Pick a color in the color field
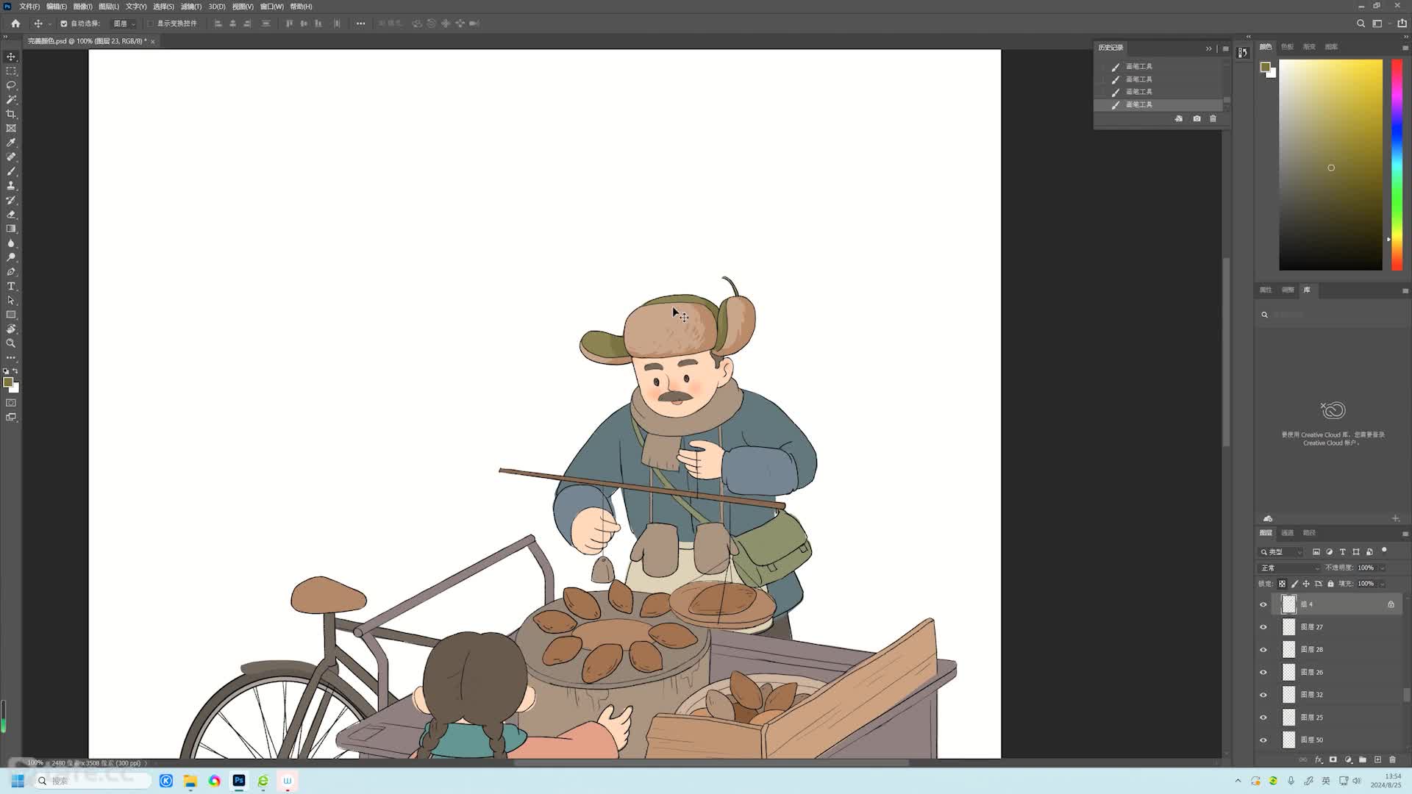 click(1330, 165)
